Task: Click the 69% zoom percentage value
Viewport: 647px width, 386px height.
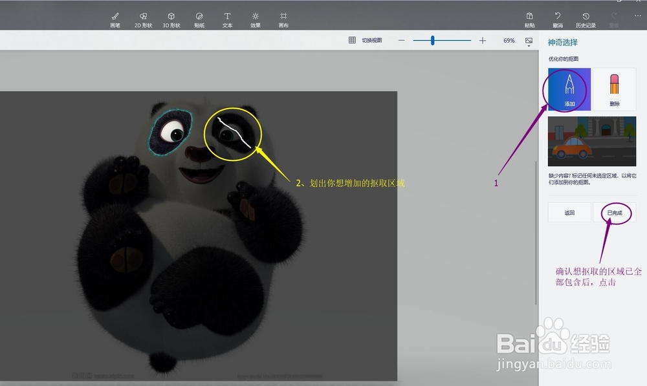Action: (x=509, y=41)
